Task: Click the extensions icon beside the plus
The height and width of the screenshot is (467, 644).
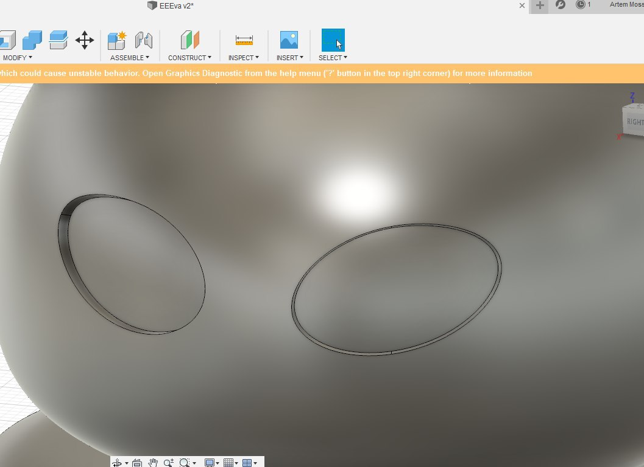Action: 560,5
